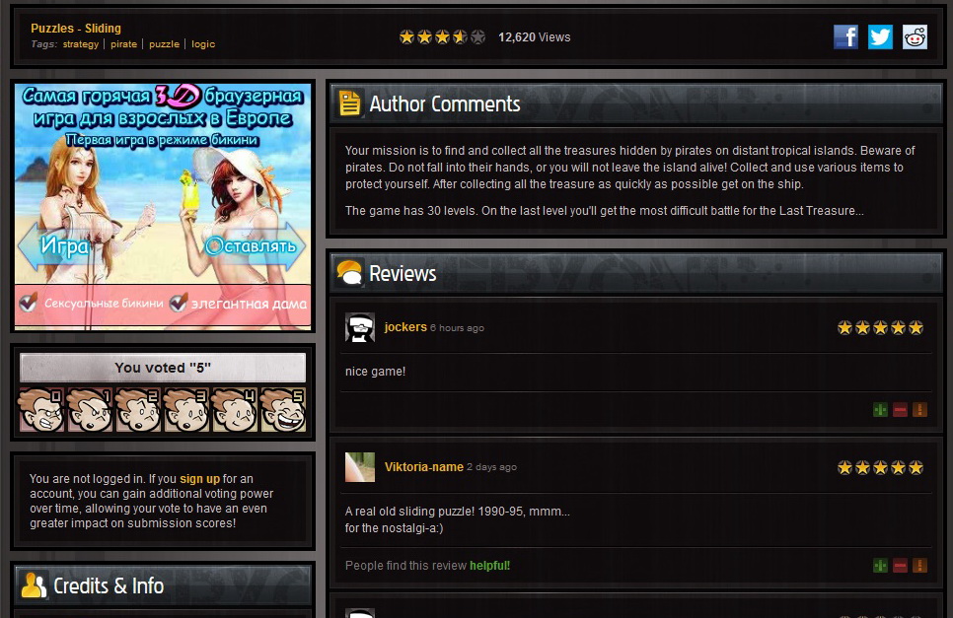
Task: Mark Viktoria-name's review as unhelpful
Action: (900, 566)
